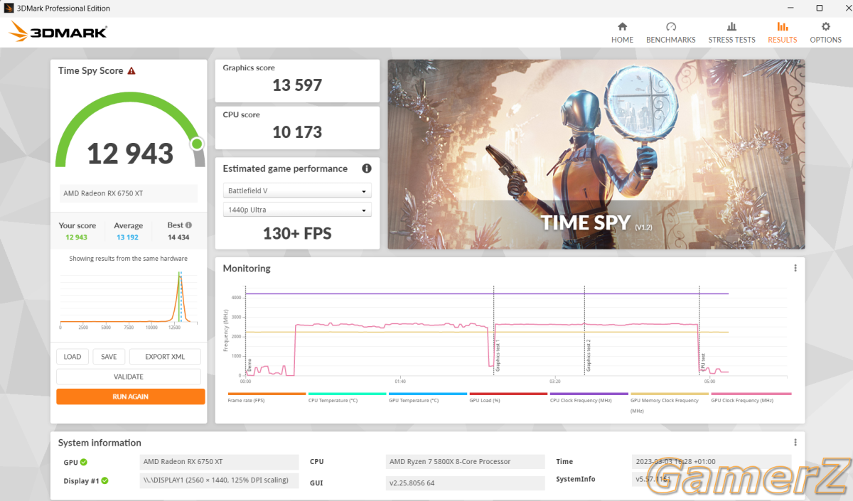Click the 130+ FPS estimate
This screenshot has height=501, width=853.
[297, 233]
